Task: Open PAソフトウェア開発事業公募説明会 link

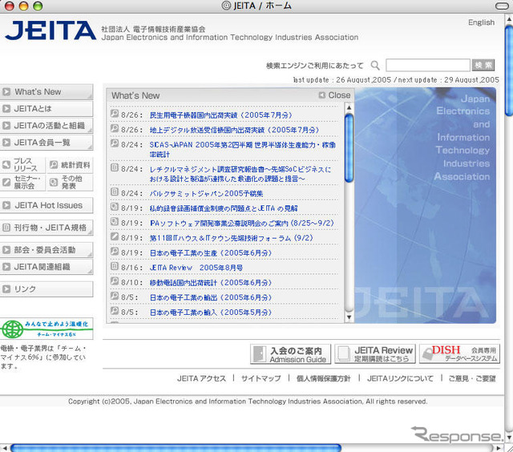Action: coord(242,223)
